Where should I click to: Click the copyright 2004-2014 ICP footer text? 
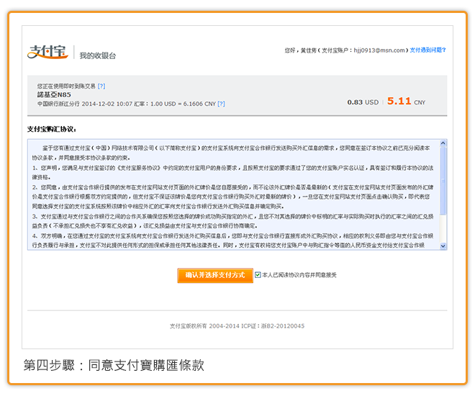pos(237,326)
